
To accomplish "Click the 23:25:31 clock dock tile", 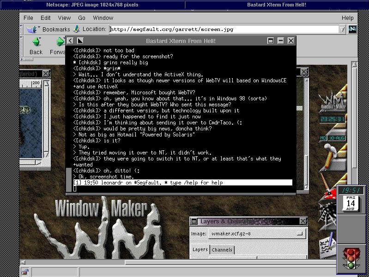I will pyautogui.click(x=333, y=119).
